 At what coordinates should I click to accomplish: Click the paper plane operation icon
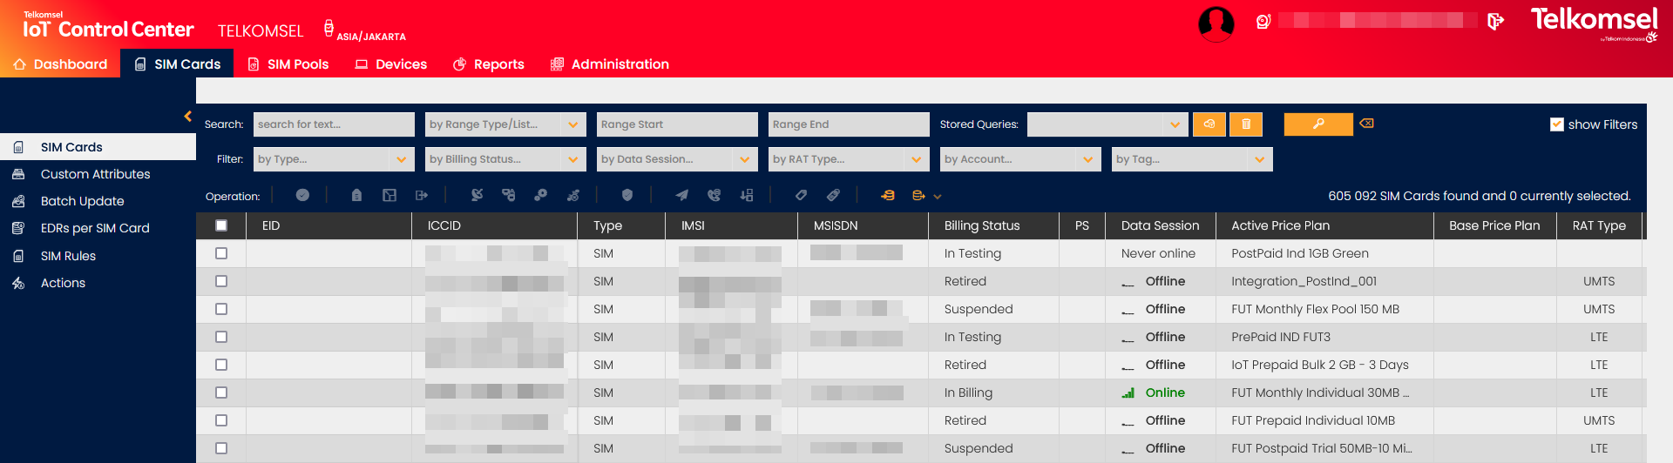(681, 196)
